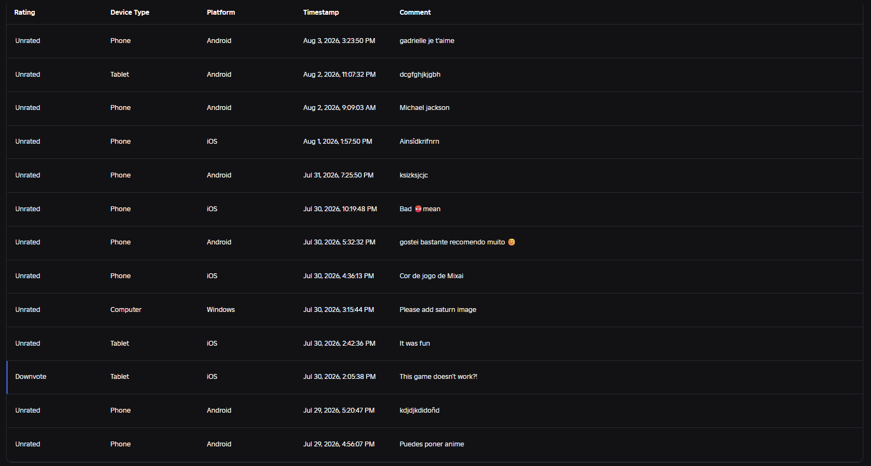Select the Windows platform cell
The image size is (871, 466).
click(x=221, y=310)
